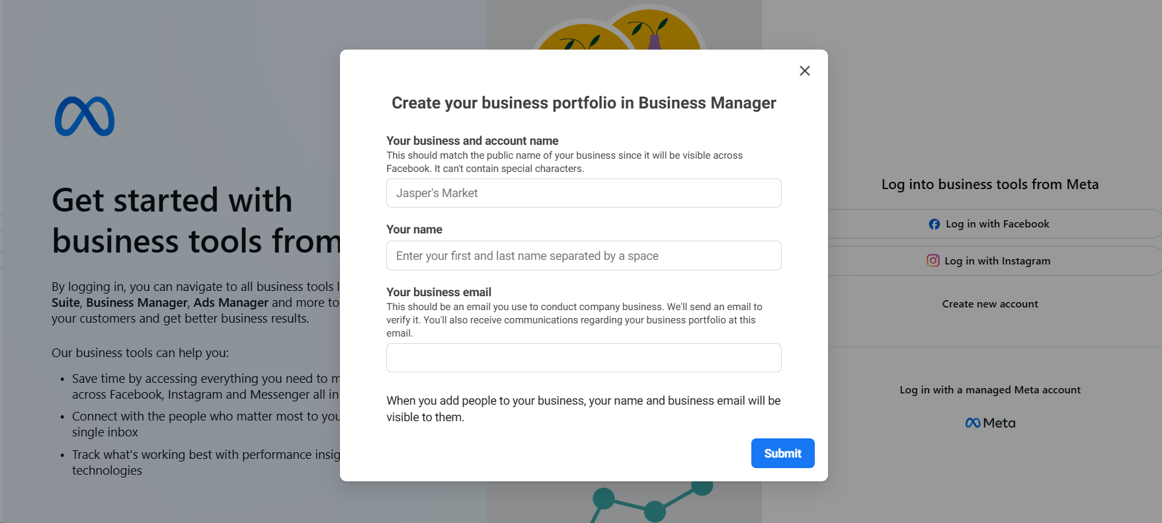Click the small Meta logo at bottom right
1162x523 pixels.
(990, 422)
